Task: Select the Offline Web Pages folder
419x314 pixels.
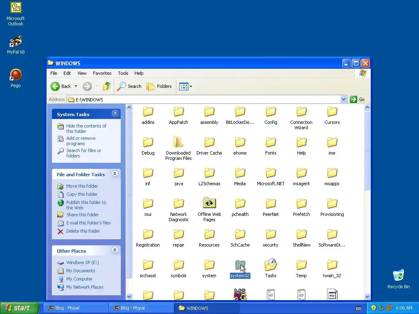Action: [209, 210]
